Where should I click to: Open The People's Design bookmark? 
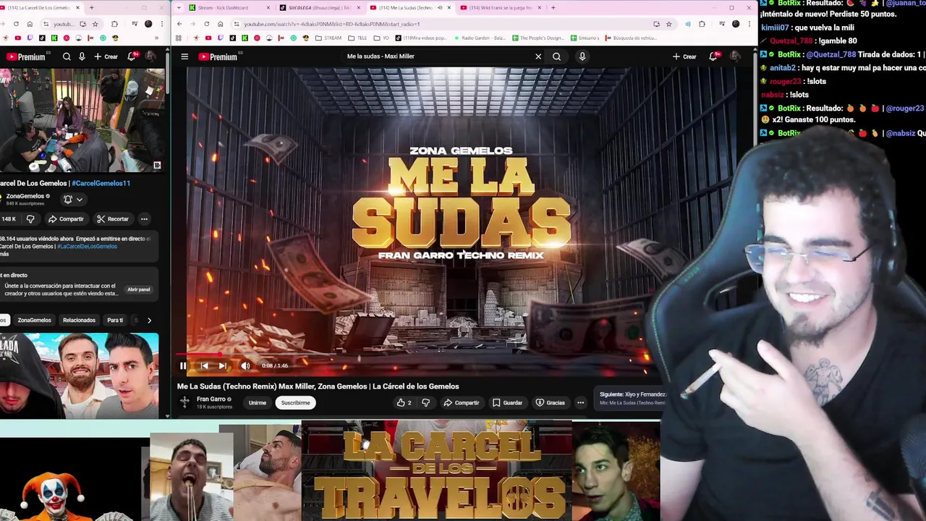pos(538,38)
